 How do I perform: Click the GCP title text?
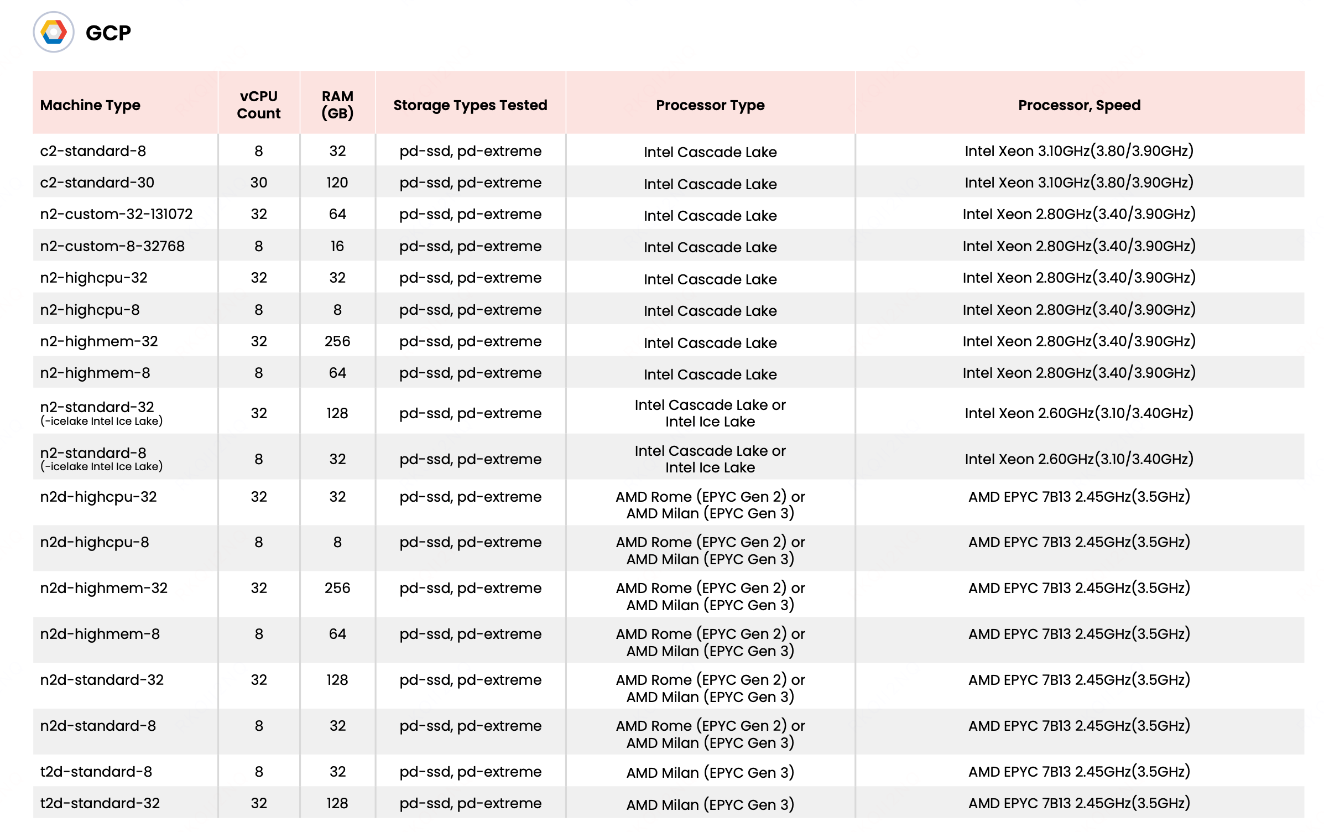pyautogui.click(x=108, y=33)
